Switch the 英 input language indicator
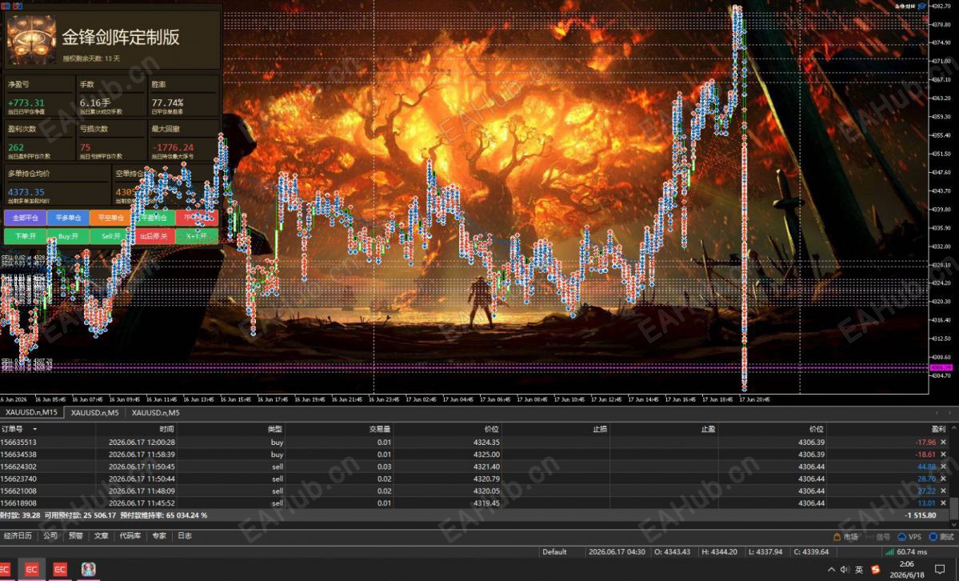Viewport: 959px width, 581px height. [859, 569]
